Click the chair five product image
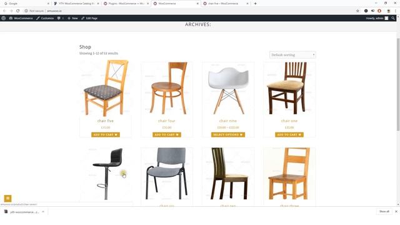 click(106, 88)
